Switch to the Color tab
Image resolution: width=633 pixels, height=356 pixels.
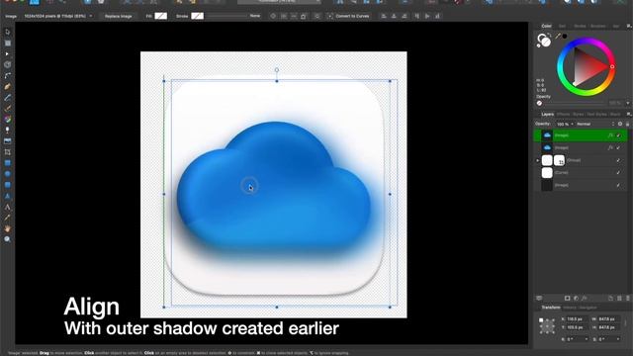click(546, 26)
